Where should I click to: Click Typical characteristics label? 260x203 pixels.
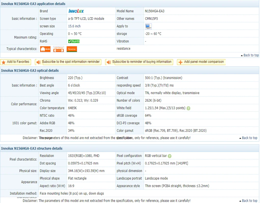click(22, 49)
